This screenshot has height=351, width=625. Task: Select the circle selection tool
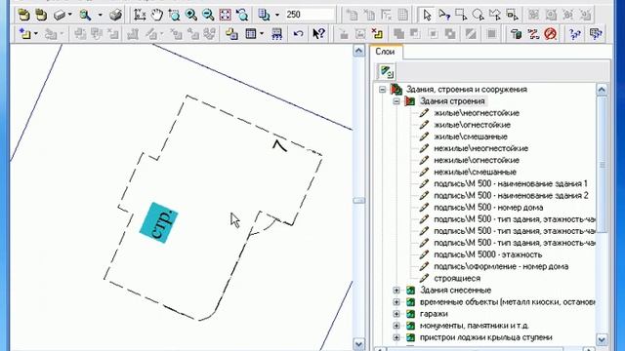478,16
